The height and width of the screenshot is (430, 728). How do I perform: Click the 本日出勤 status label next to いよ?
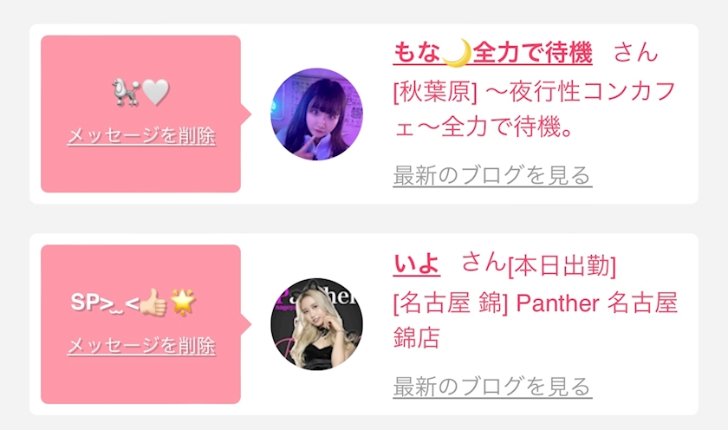562,266
